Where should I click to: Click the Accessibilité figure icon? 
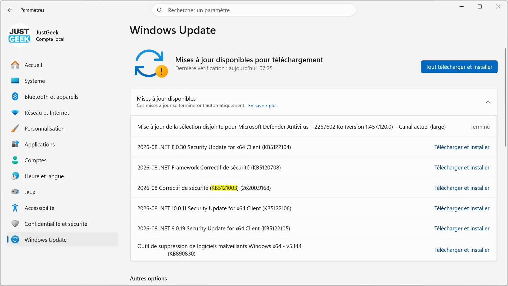click(15, 208)
